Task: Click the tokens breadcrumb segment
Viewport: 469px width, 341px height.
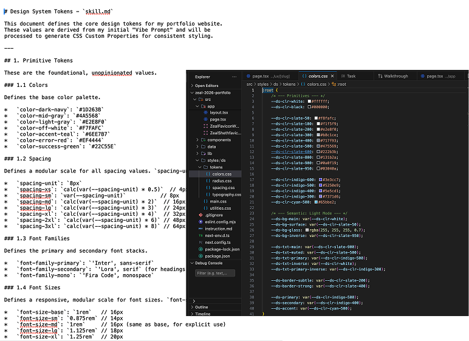Action: [289, 84]
